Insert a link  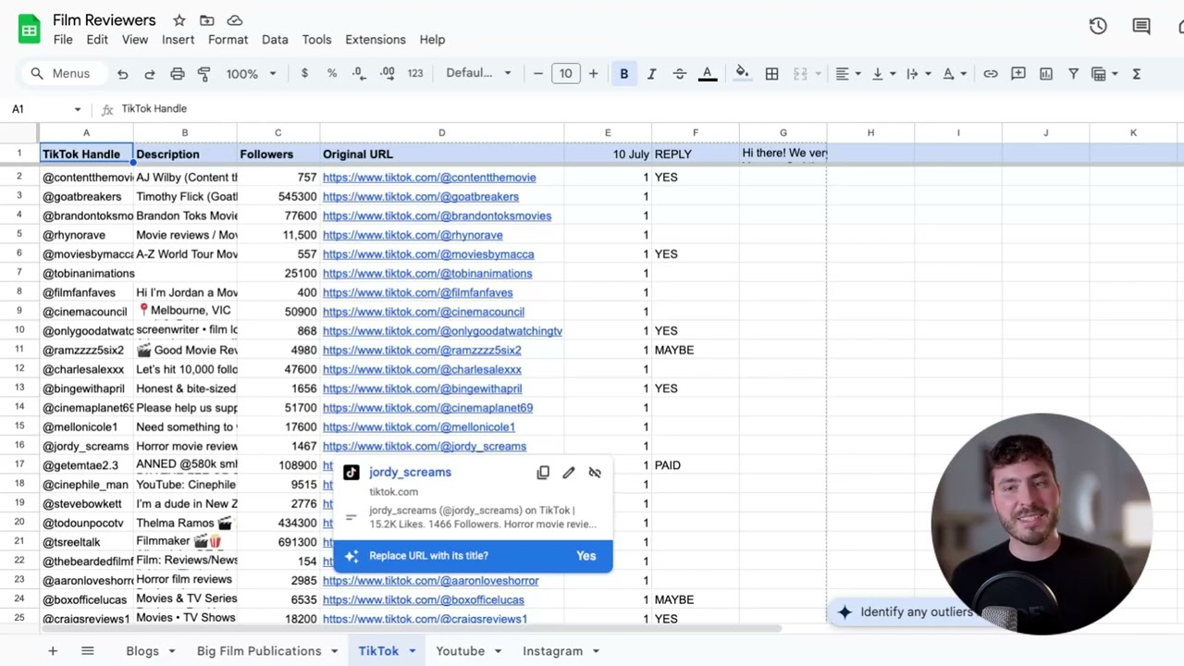click(991, 73)
